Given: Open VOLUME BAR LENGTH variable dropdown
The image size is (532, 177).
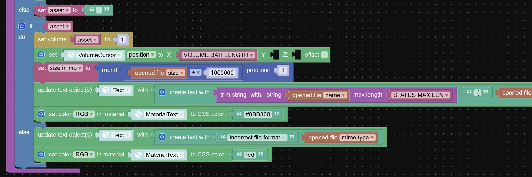Looking at the screenshot, I should tap(219, 55).
